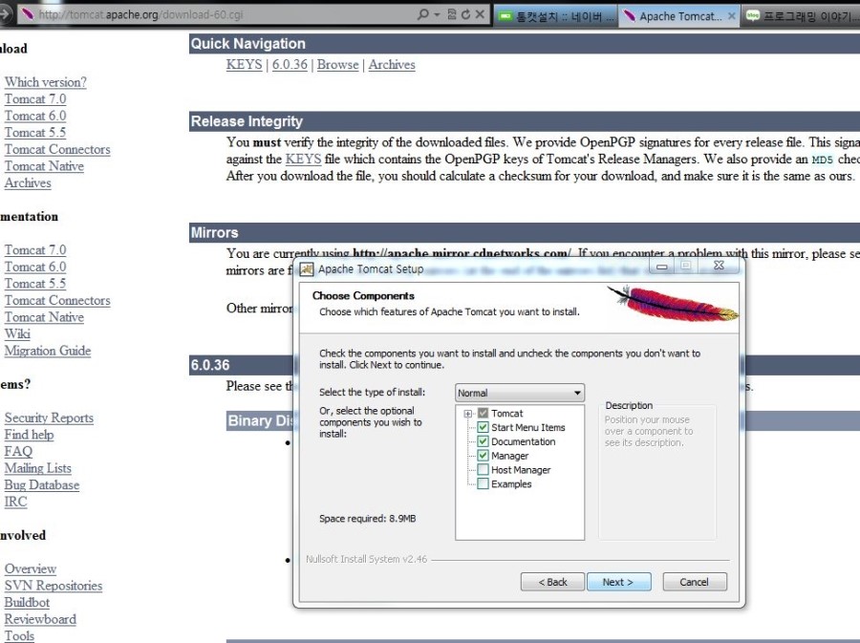Open Archives link in Quick Navigation
The height and width of the screenshot is (643, 860).
(x=392, y=65)
